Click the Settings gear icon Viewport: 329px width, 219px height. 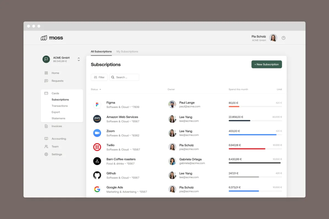46,154
